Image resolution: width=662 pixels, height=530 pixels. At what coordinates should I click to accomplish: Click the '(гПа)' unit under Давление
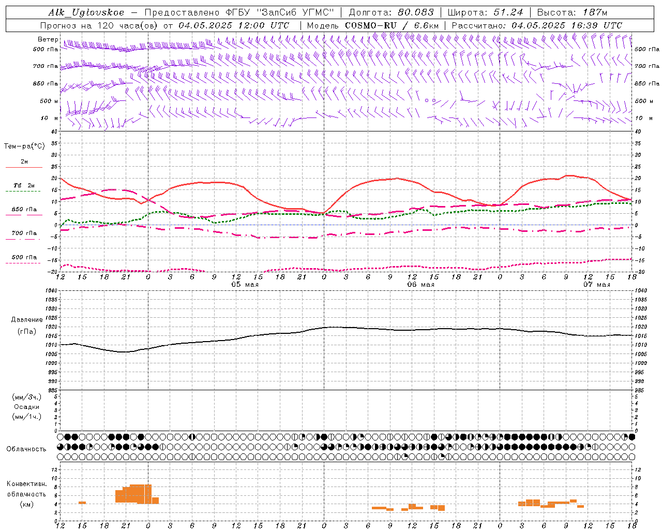(x=27, y=332)
